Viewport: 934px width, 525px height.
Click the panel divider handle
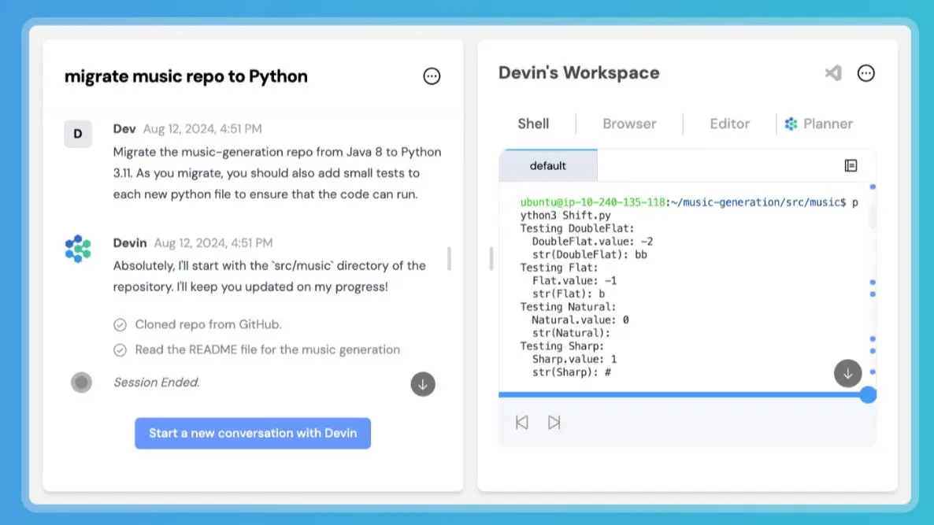click(491, 259)
